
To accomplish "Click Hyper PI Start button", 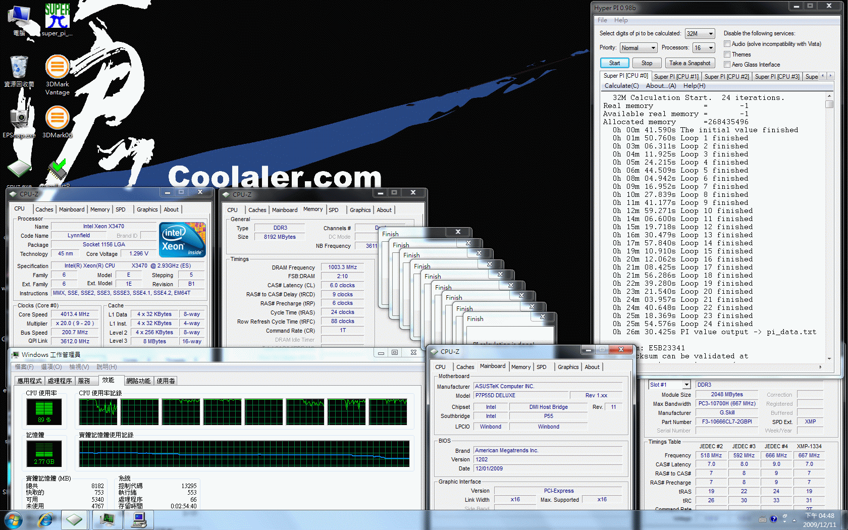I will [614, 63].
